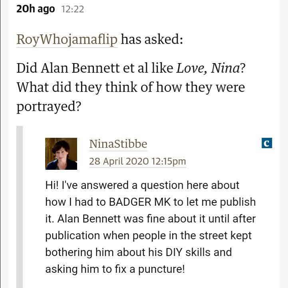Click the '20h ago' timestamp
The image size is (288, 288).
click(36, 9)
